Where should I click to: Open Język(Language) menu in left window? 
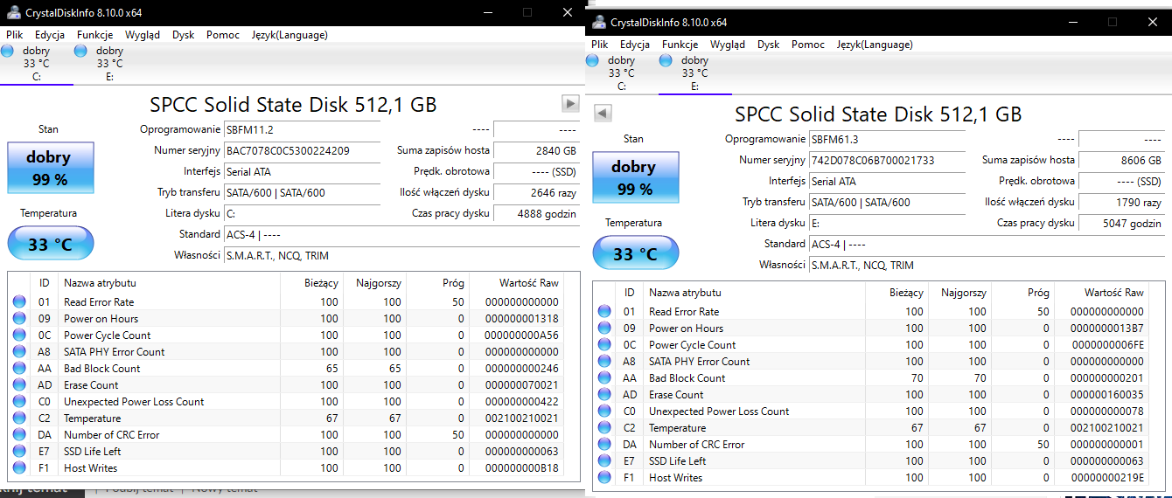(290, 35)
